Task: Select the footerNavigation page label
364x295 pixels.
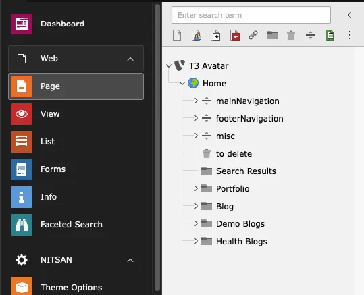Action: [250, 119]
